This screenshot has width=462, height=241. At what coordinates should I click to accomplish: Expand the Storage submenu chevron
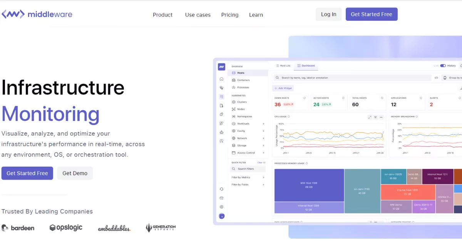263,146
